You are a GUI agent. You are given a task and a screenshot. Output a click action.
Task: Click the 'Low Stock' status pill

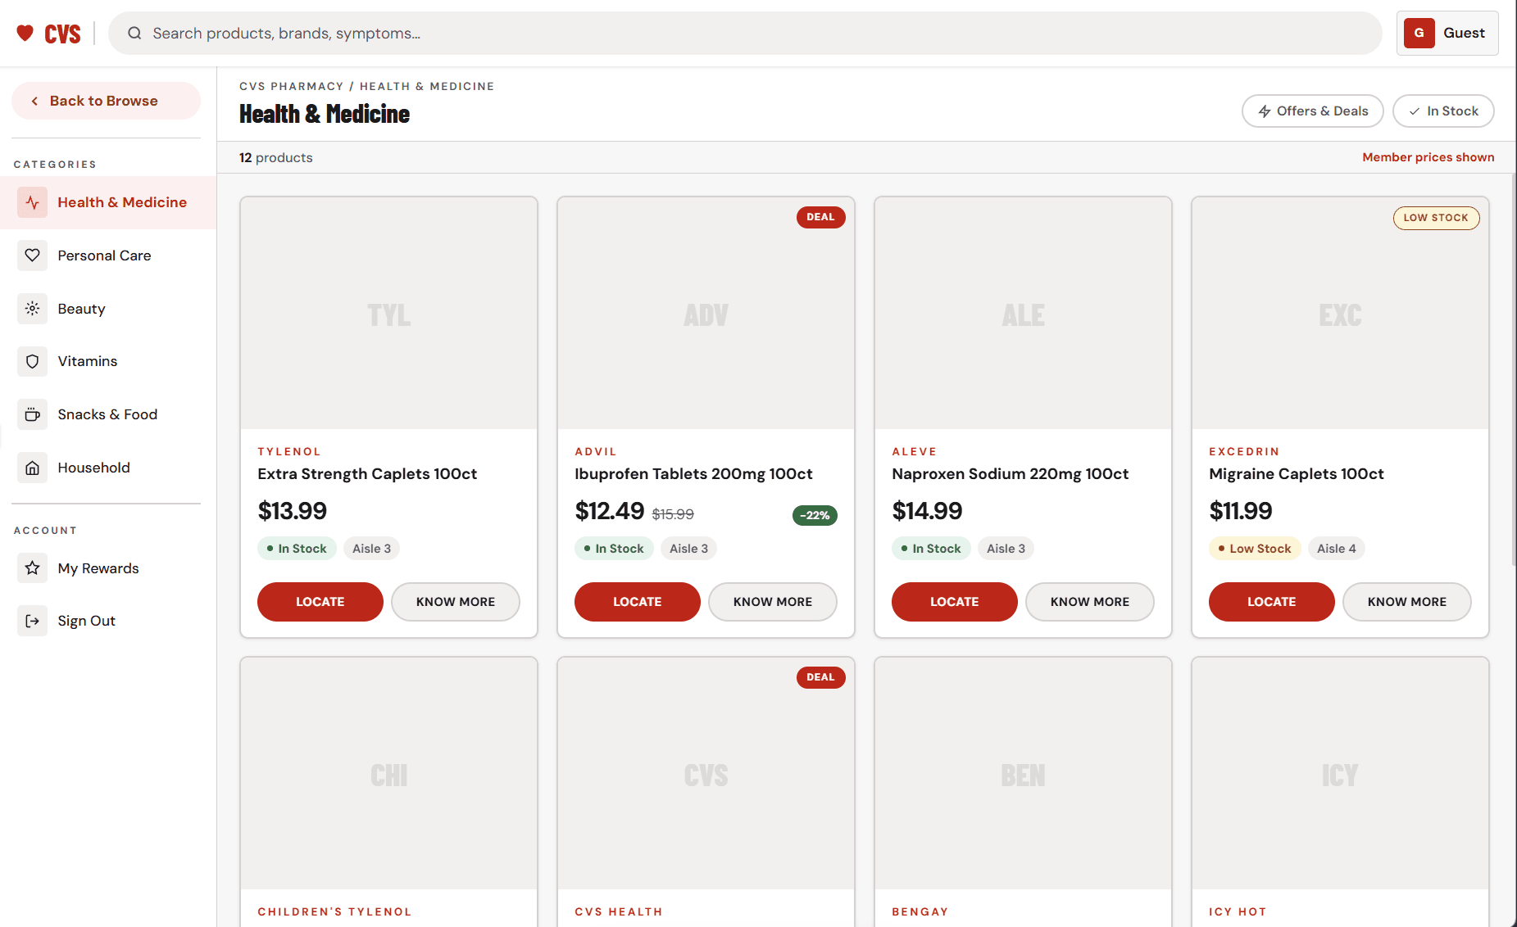[x=1254, y=549]
